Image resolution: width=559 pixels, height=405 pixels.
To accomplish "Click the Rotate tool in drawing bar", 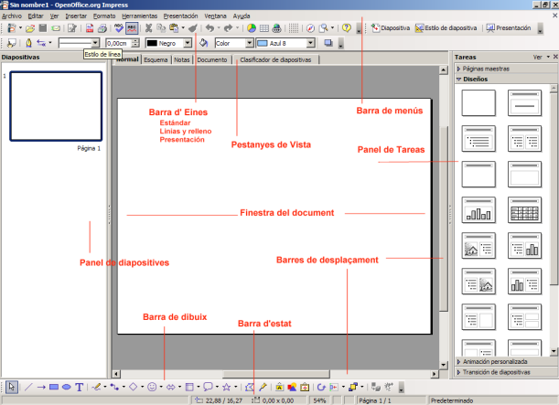I will [321, 387].
